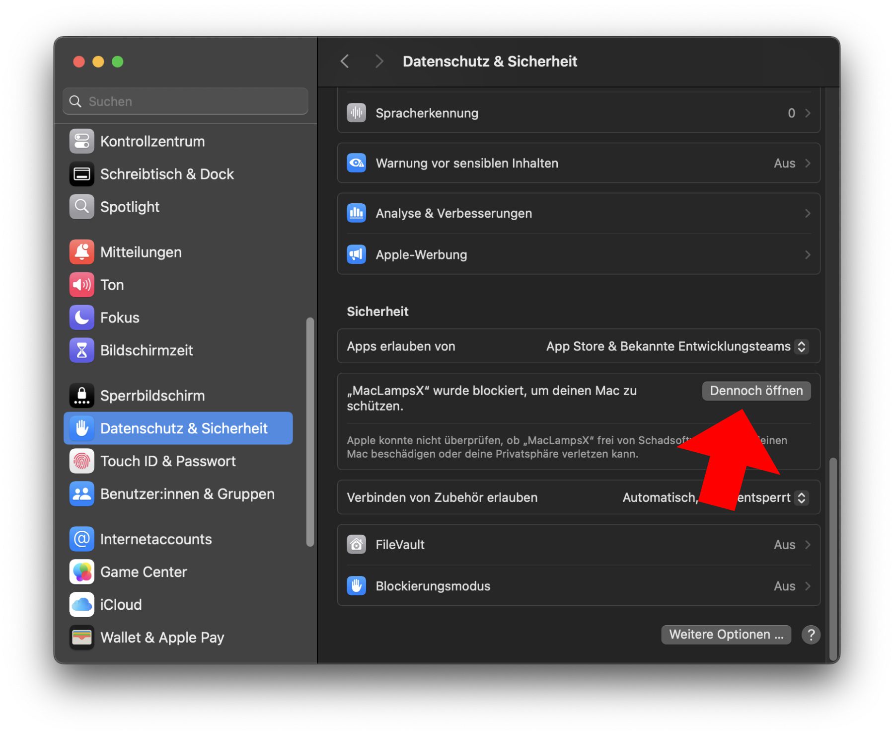Select the Fokus moon icon
Screen dimensions: 894x735
(81, 318)
